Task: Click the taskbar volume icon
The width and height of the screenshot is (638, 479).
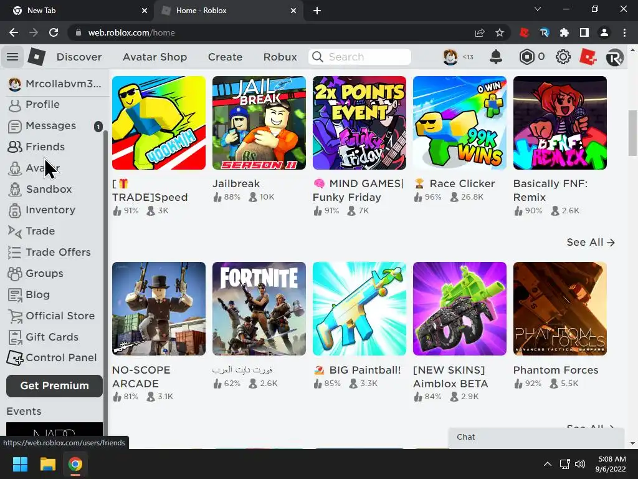Action: tap(580, 464)
